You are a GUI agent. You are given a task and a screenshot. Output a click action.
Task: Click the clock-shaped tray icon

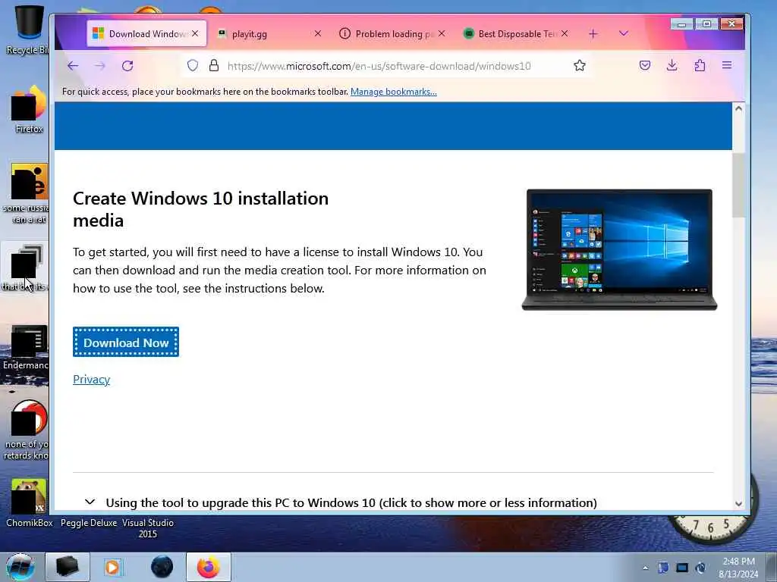click(700, 568)
